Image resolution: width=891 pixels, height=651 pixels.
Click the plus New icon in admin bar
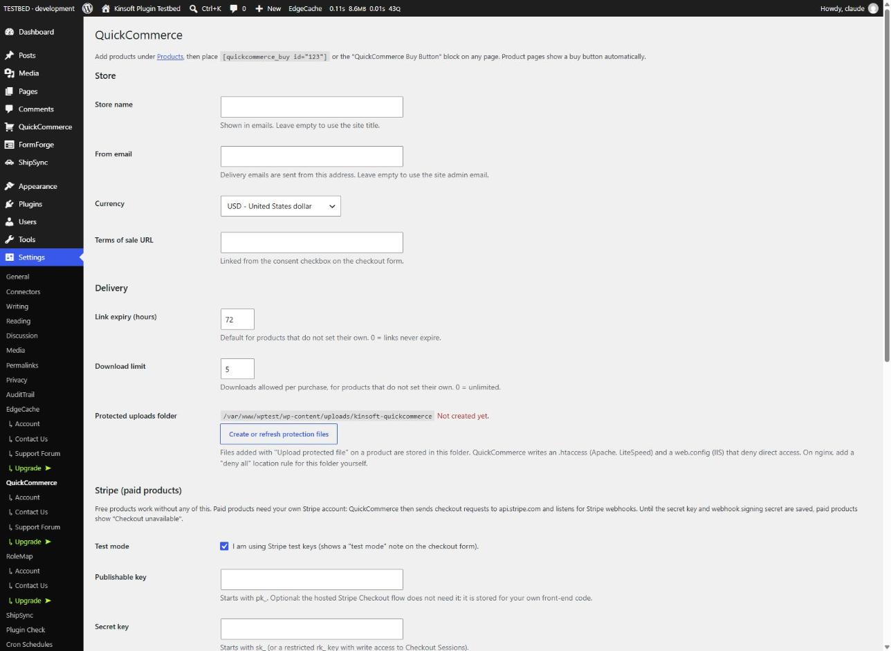coord(259,8)
